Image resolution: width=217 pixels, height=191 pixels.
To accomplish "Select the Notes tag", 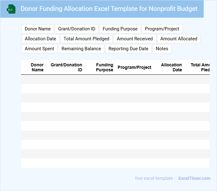I will click(x=162, y=49).
